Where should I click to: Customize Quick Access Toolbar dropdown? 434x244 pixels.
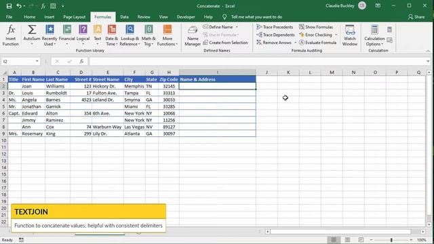tap(63, 6)
